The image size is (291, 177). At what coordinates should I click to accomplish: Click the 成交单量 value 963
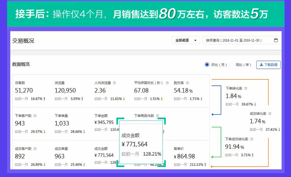pyautogui.click(x=59, y=156)
